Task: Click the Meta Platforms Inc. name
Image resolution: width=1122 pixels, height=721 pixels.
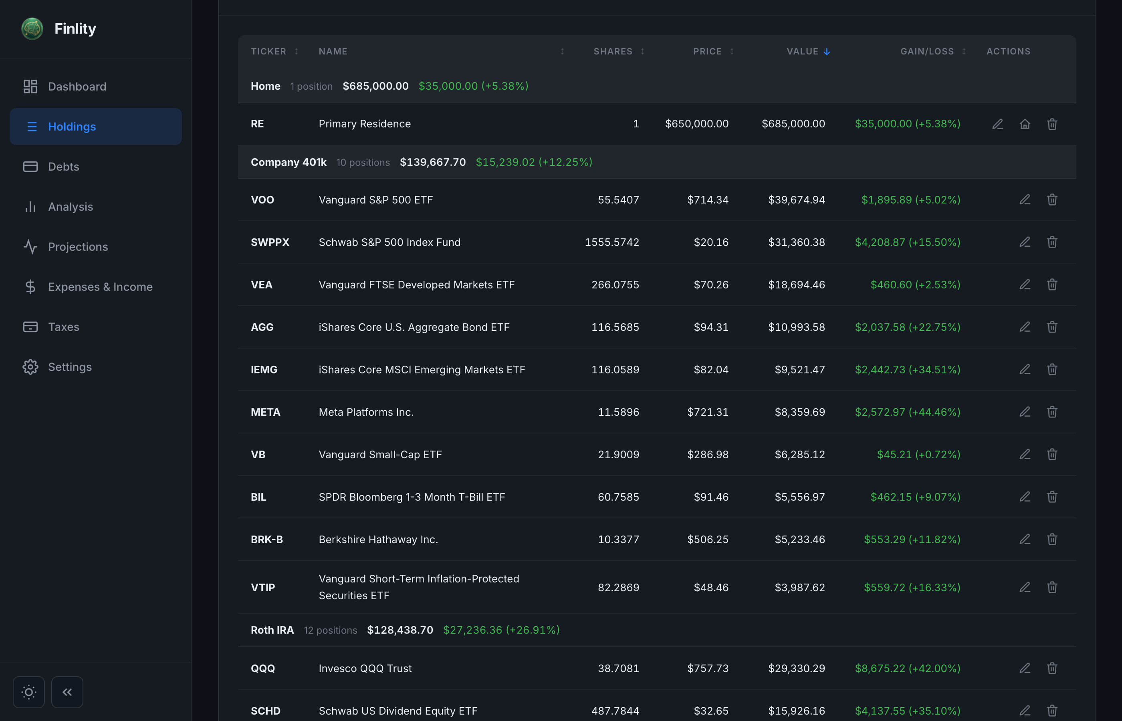Action: point(366,412)
